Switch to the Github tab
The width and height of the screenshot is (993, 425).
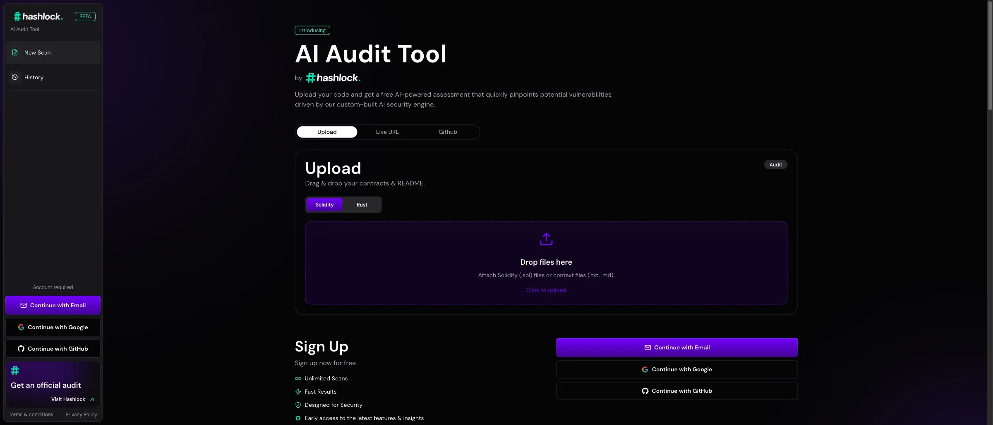[447, 132]
